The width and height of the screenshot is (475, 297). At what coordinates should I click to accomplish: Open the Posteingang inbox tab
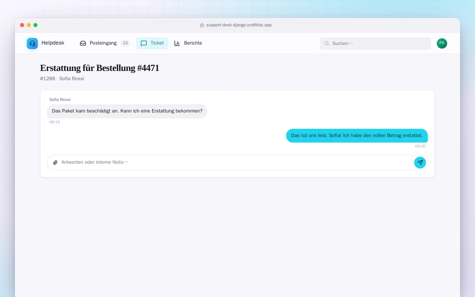(105, 43)
